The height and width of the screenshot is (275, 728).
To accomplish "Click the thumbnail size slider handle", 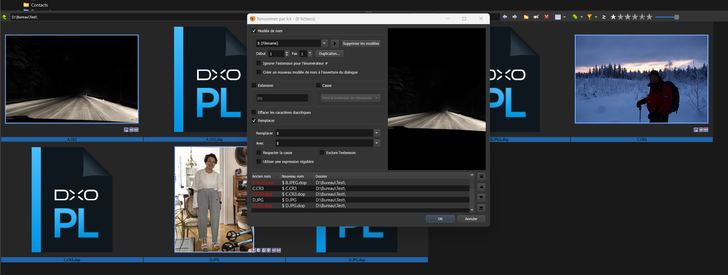I will coord(677,17).
